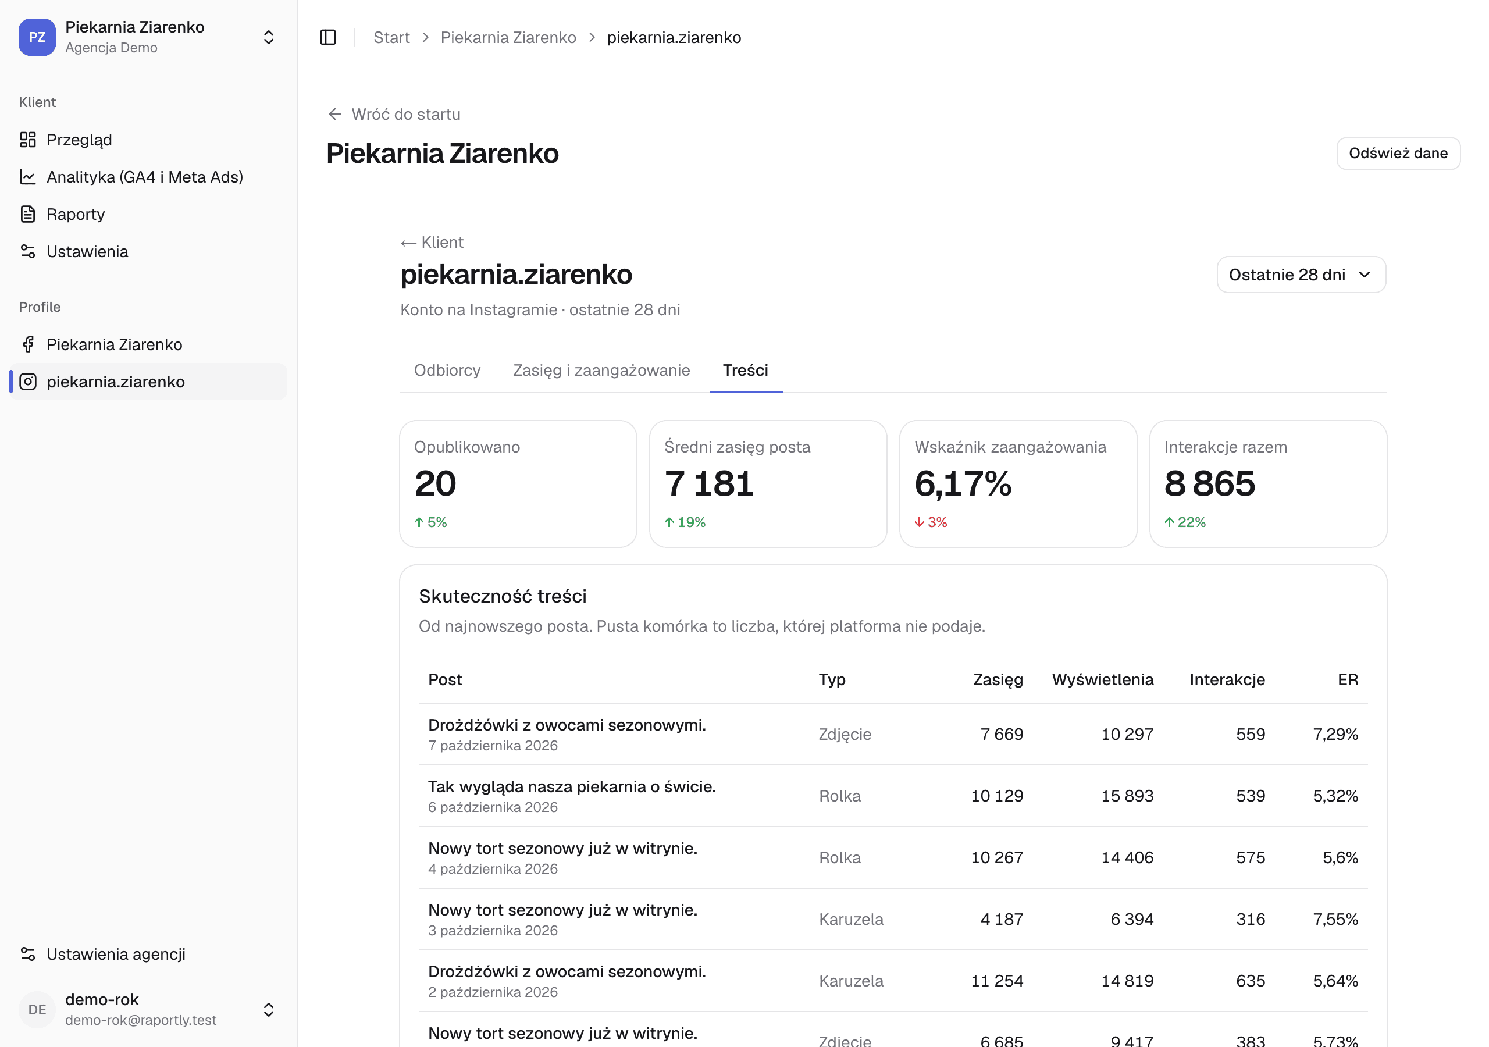Click the Facebook icon for Piekarnia Ziarenko
The height and width of the screenshot is (1047, 1489).
pyautogui.click(x=28, y=344)
